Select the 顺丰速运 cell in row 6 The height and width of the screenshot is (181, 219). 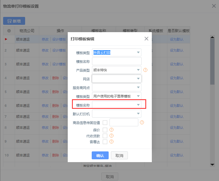point(27,105)
